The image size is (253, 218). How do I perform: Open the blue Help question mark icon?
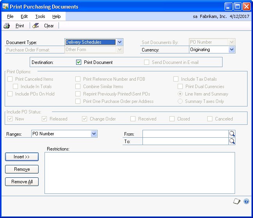246,201
